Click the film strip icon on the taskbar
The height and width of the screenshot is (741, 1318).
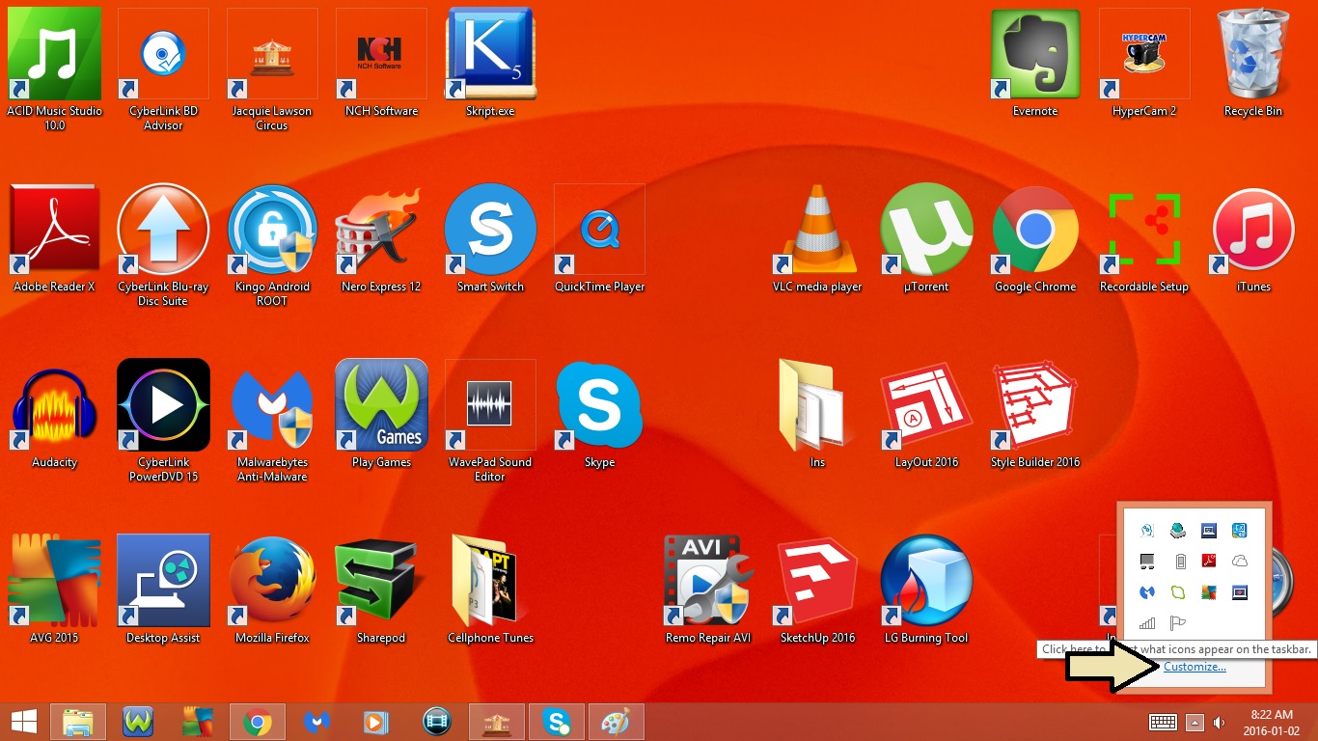[x=437, y=722]
